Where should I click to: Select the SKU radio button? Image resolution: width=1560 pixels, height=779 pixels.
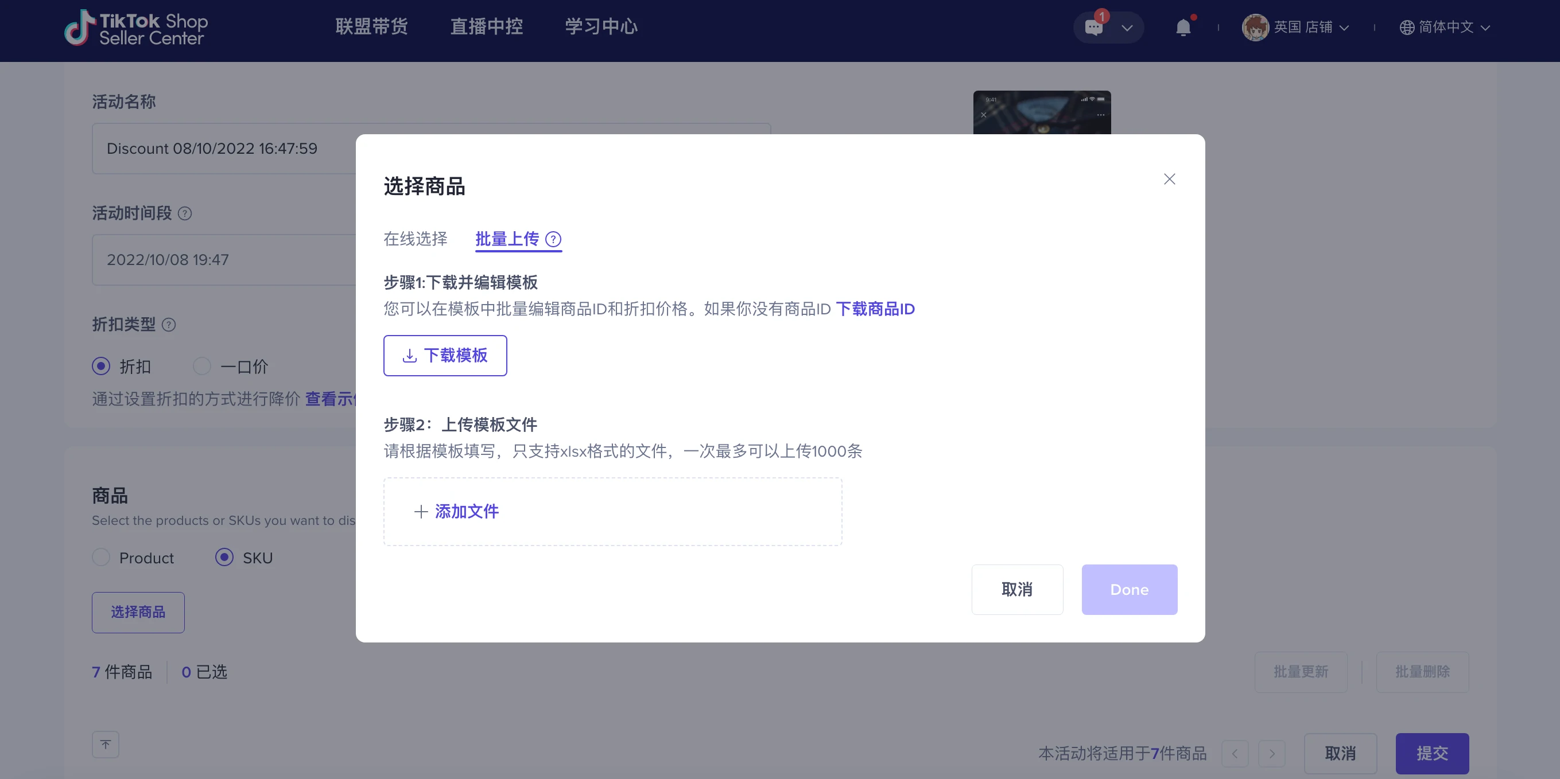point(223,558)
